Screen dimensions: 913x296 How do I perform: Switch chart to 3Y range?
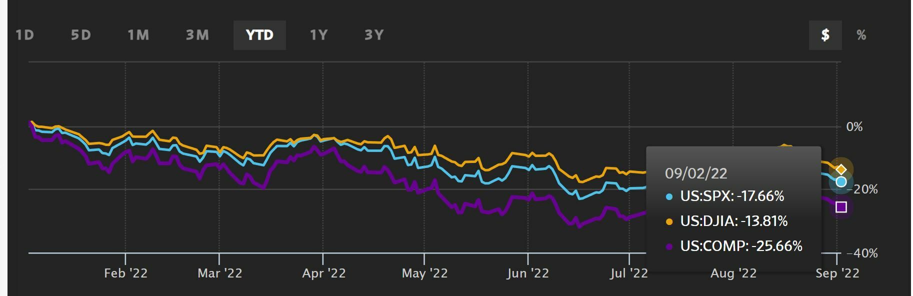[374, 35]
